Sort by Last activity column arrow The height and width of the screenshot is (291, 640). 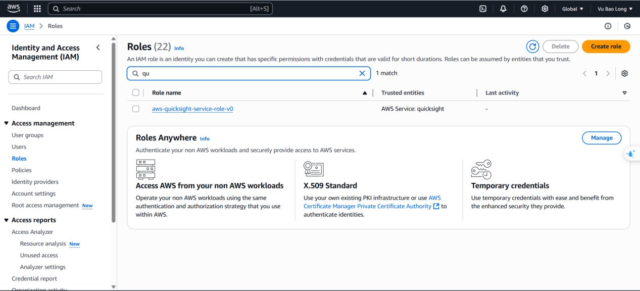pyautogui.click(x=625, y=93)
